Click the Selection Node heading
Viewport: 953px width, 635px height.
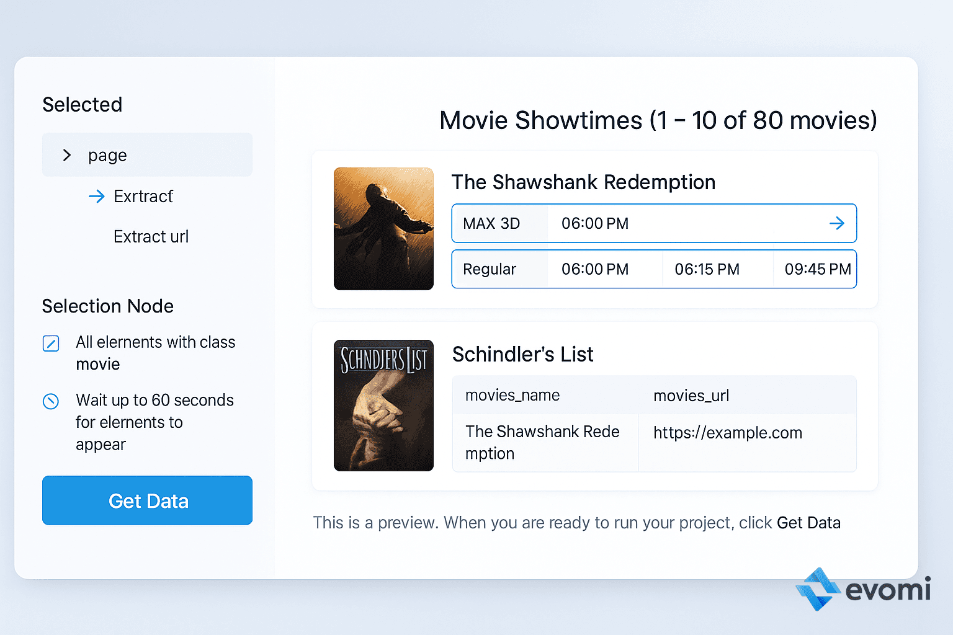point(108,306)
